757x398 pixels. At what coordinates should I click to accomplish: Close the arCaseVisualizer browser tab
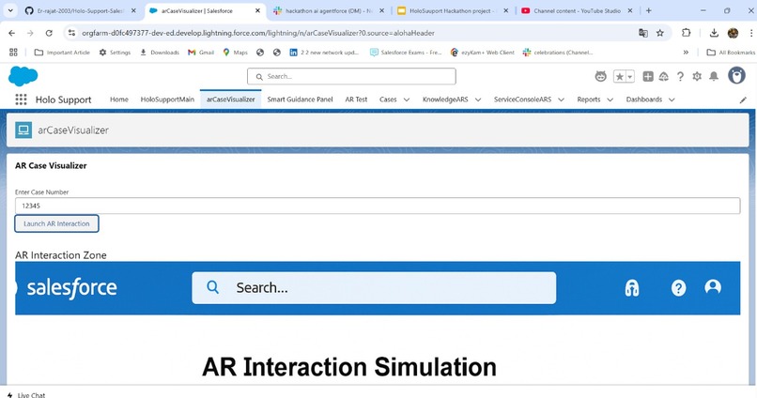(x=257, y=10)
